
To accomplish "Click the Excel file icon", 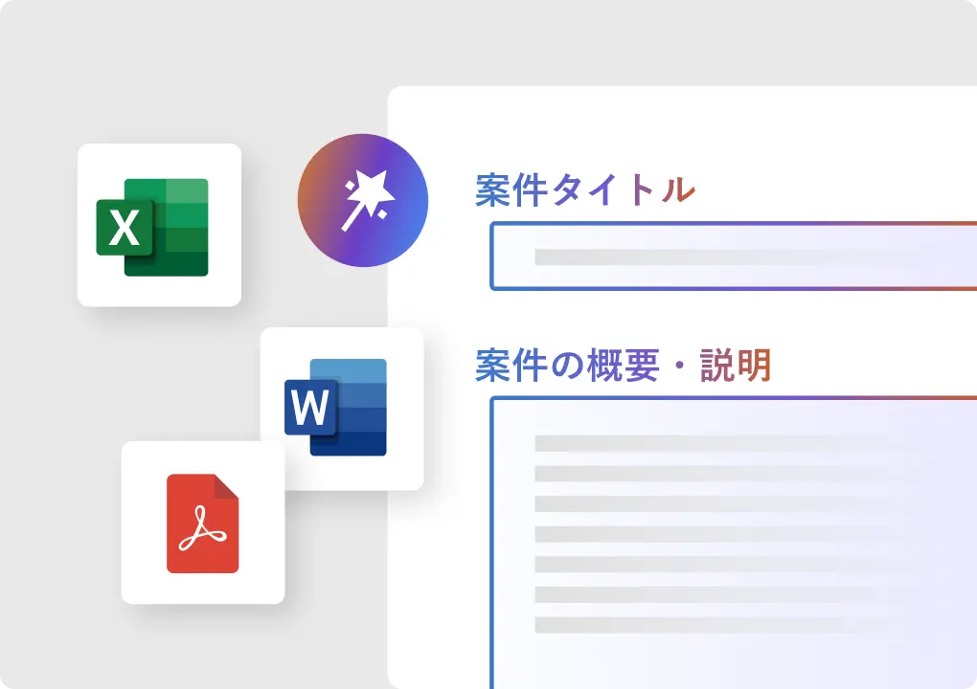I will click(x=153, y=227).
